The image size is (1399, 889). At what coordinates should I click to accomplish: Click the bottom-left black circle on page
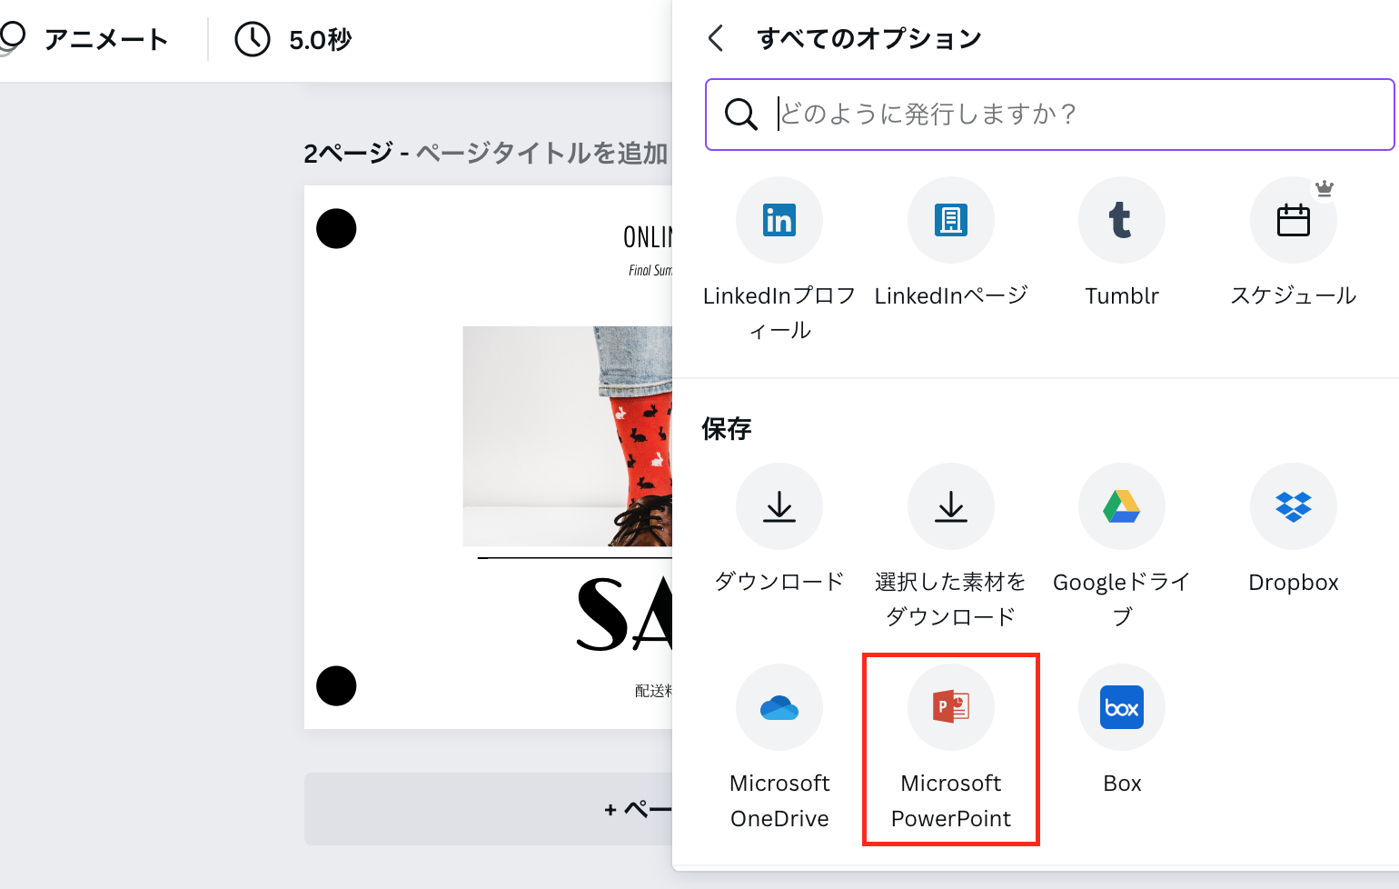coord(336,685)
